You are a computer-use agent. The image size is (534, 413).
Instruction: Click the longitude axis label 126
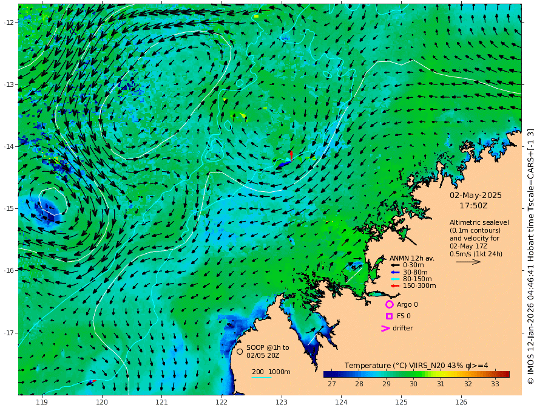click(461, 403)
